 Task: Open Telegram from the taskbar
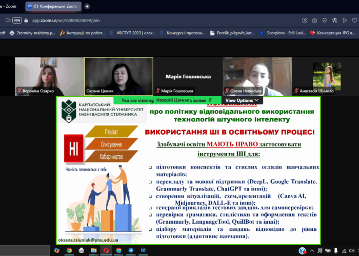pyautogui.click(x=131, y=250)
